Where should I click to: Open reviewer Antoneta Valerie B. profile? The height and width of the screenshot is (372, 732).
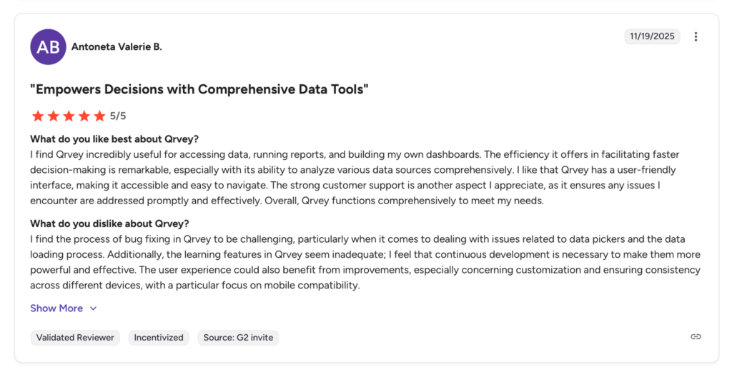coord(117,47)
